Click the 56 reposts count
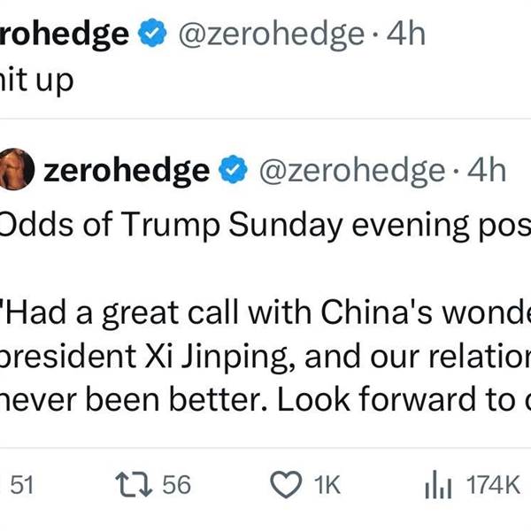 [177, 485]
